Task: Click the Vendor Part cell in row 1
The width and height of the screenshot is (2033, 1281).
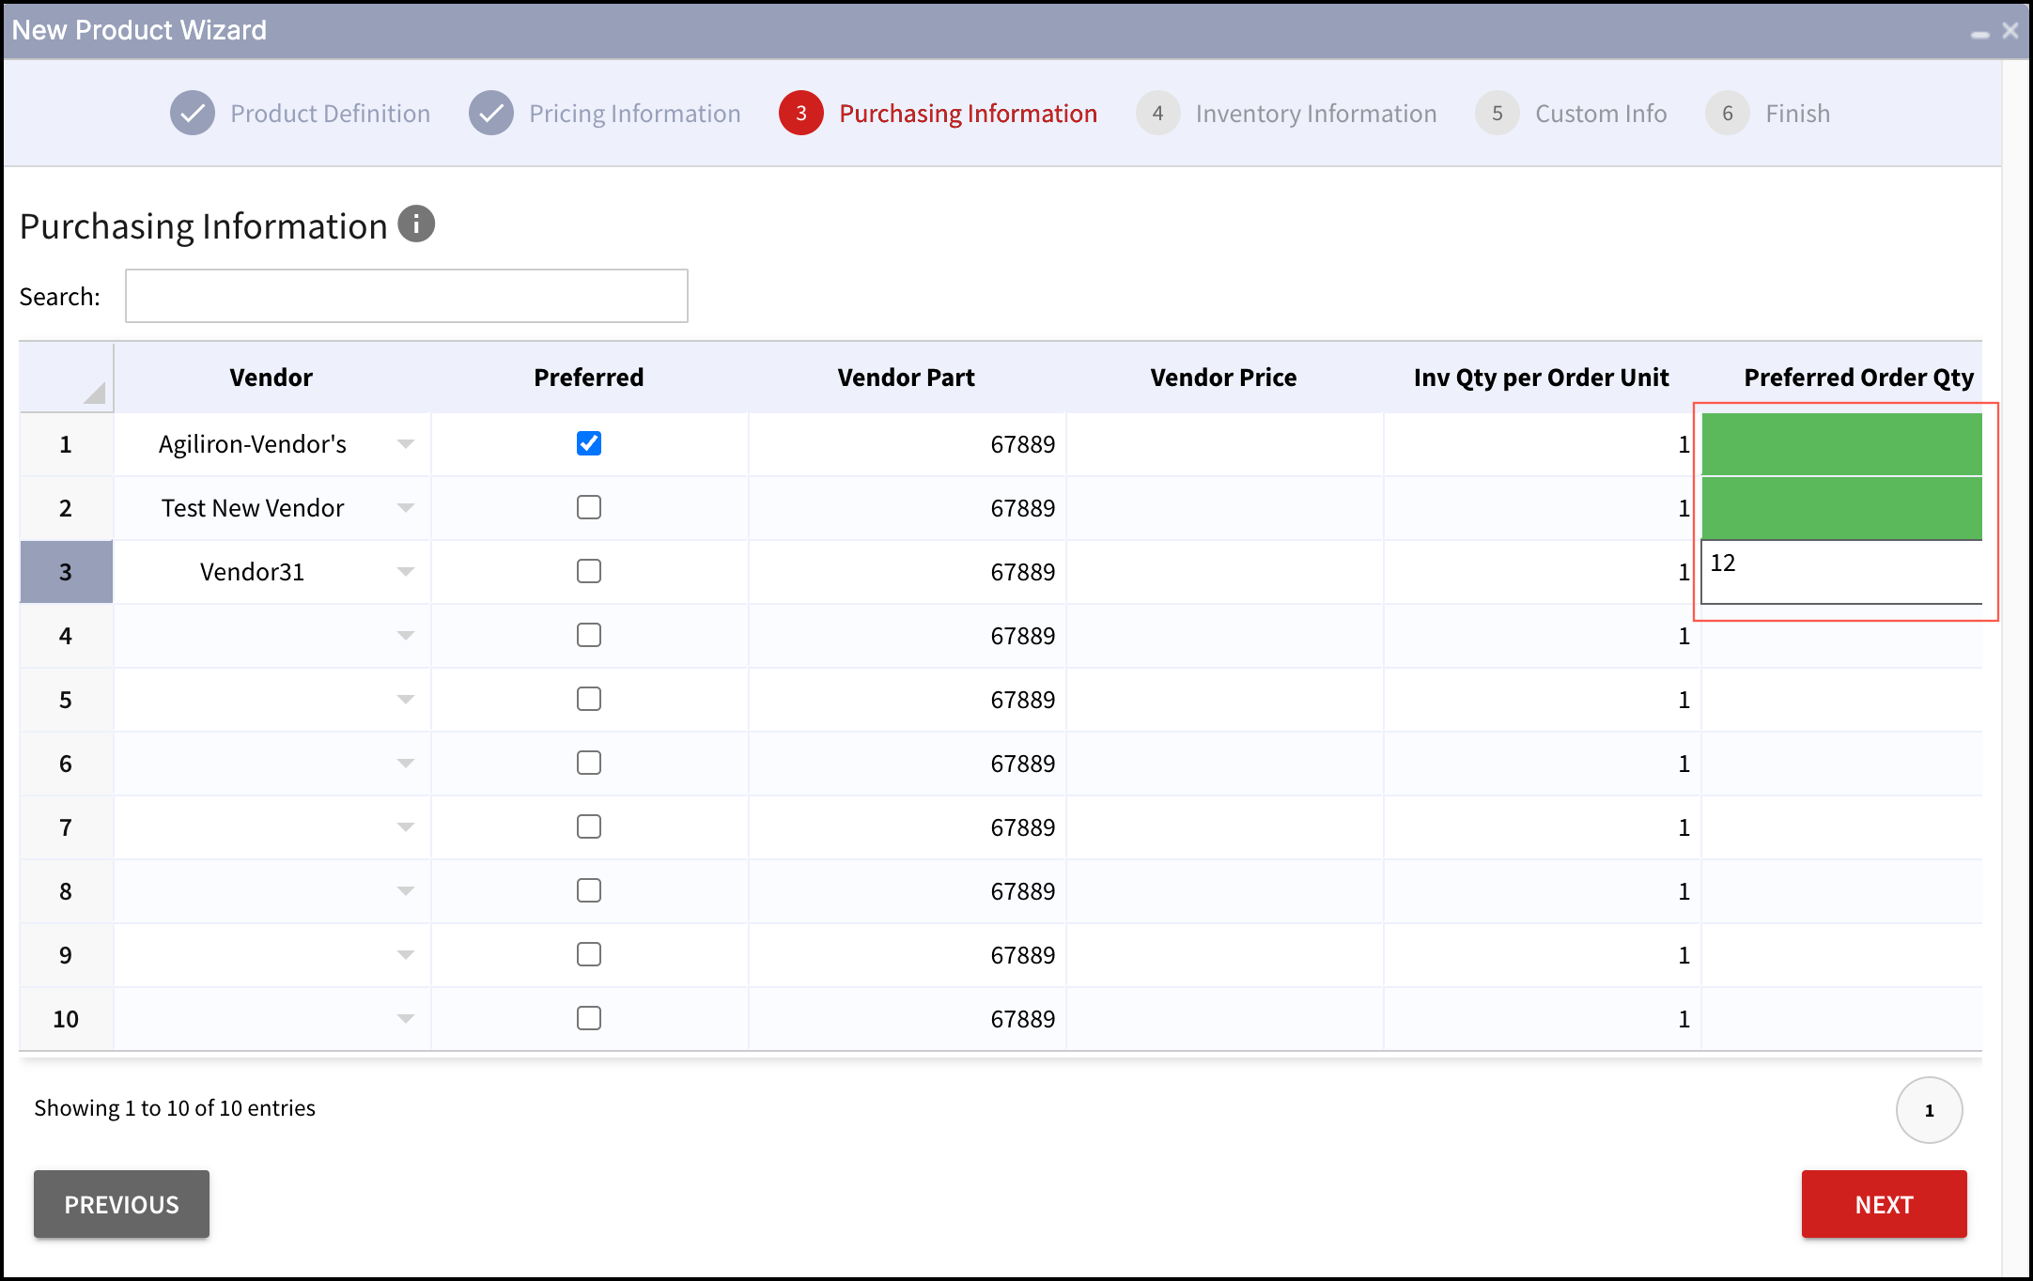Action: [x=907, y=444]
